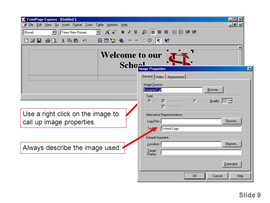Viewport: 270px width, 203px height.
Task: Center align text
Action: point(159,32)
